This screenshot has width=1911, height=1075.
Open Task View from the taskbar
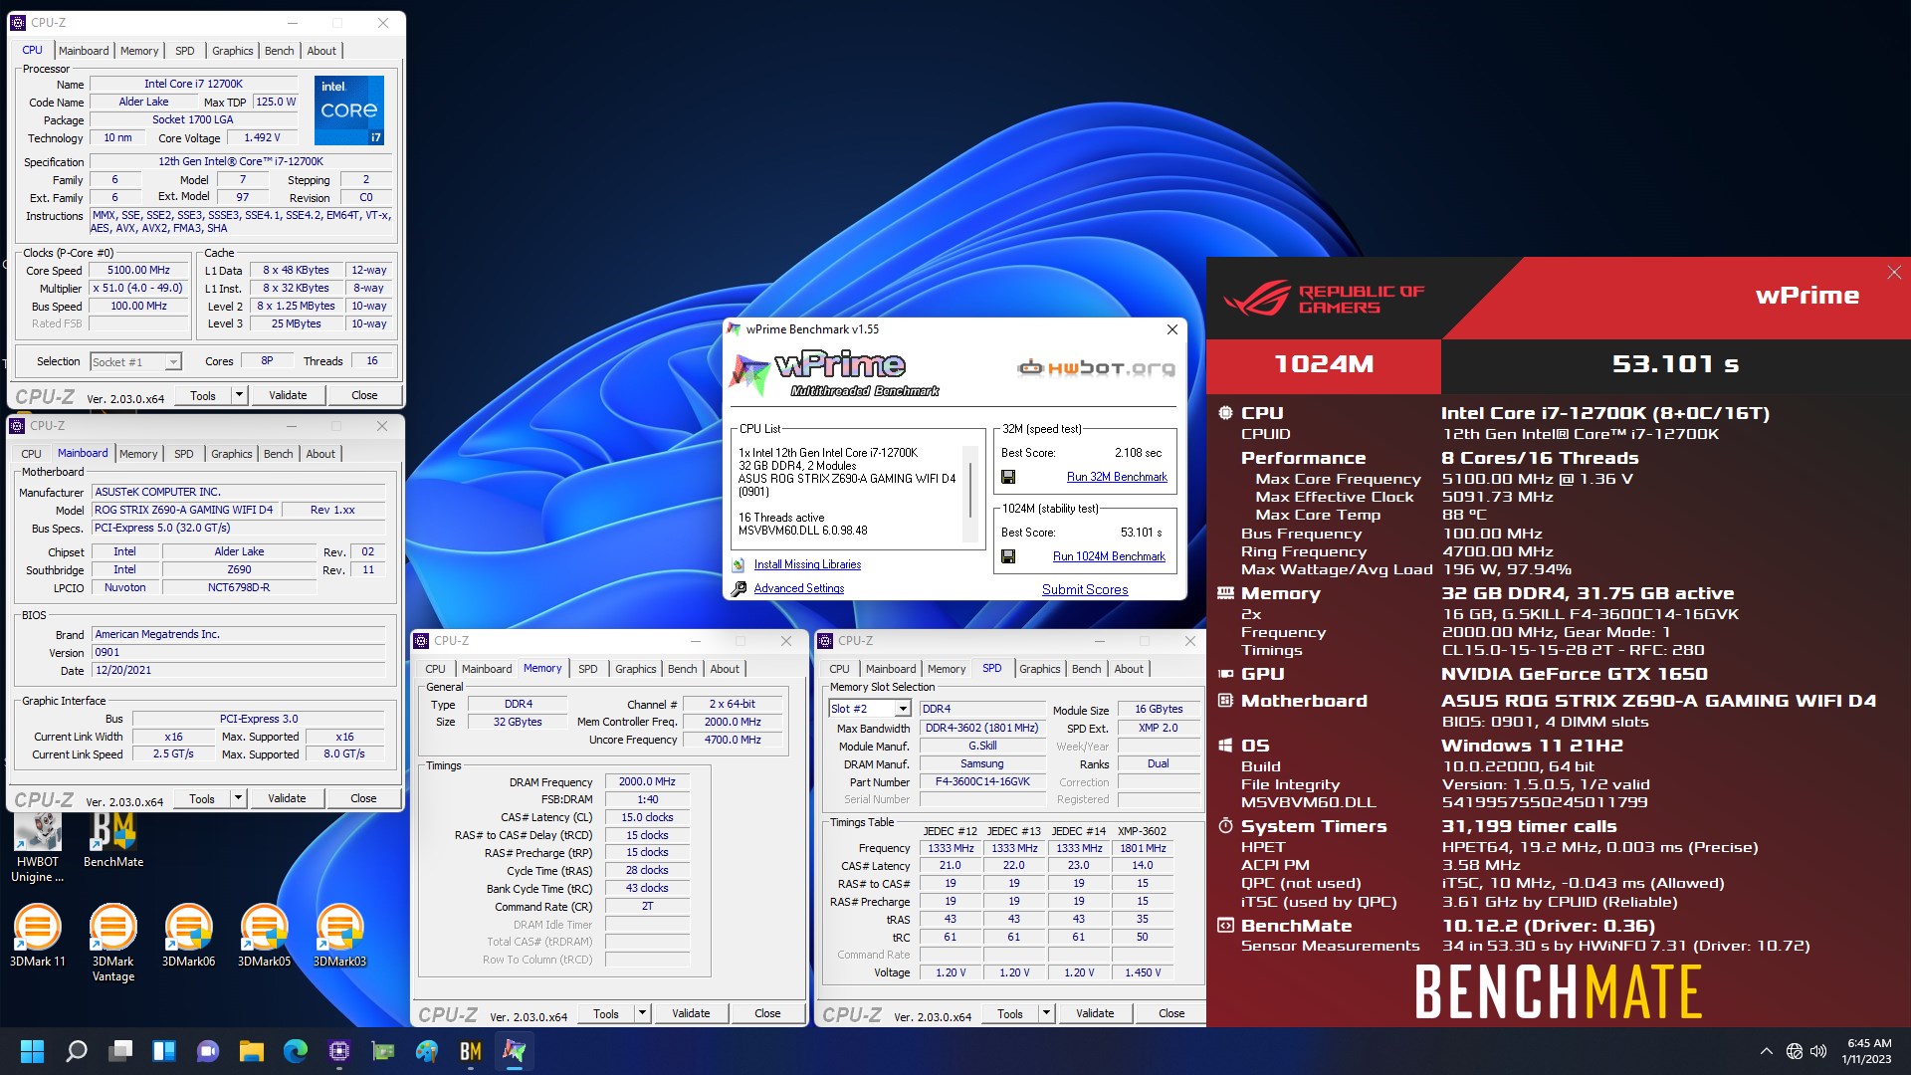120,1051
